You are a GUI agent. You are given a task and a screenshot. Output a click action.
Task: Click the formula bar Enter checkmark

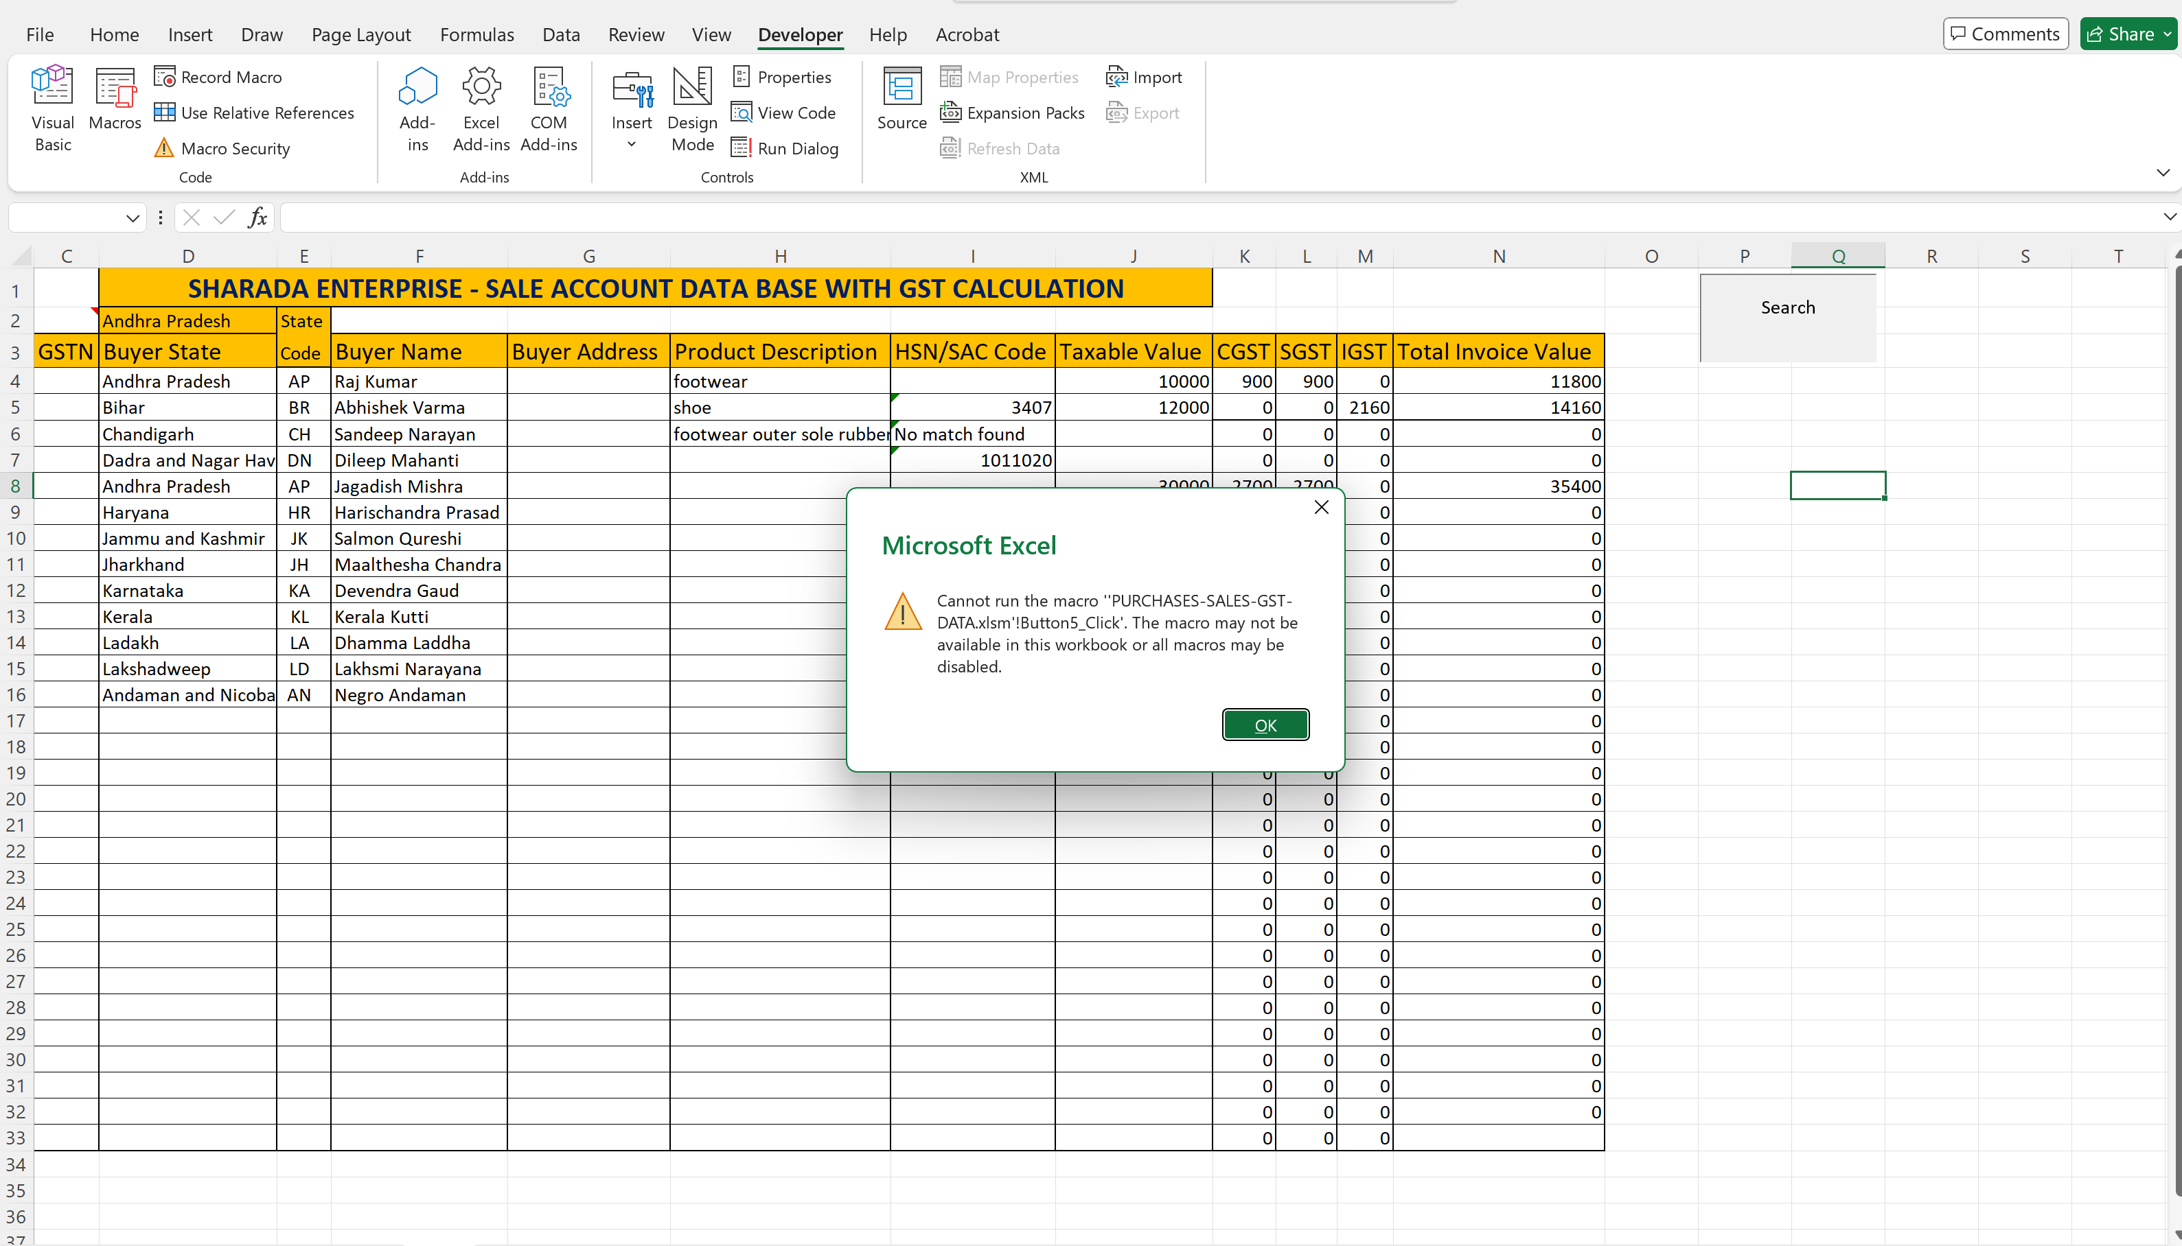(x=225, y=218)
